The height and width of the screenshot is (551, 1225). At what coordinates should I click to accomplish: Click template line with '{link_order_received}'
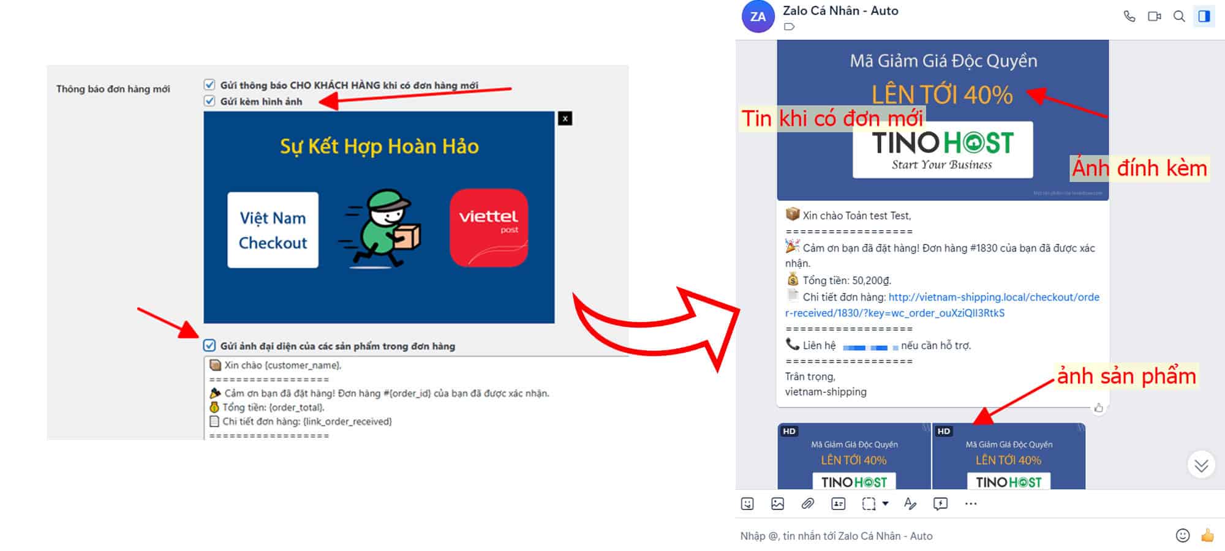coord(301,421)
